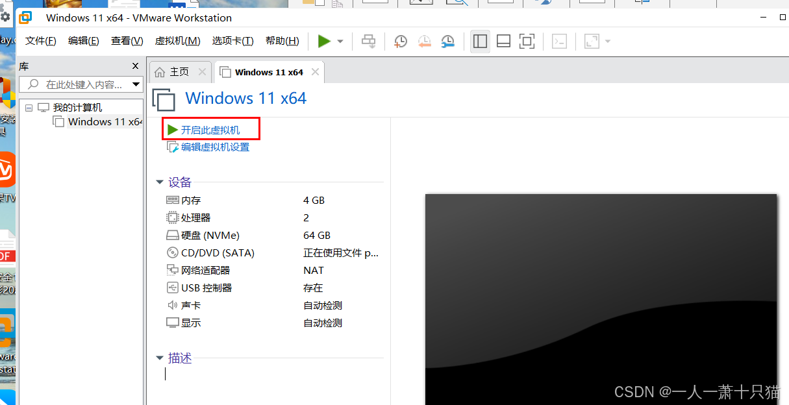
Task: Select the 硬盘 (NVMe) device label
Action: coord(210,236)
